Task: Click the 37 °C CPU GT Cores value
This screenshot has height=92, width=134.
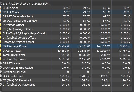Action: coord(66,16)
